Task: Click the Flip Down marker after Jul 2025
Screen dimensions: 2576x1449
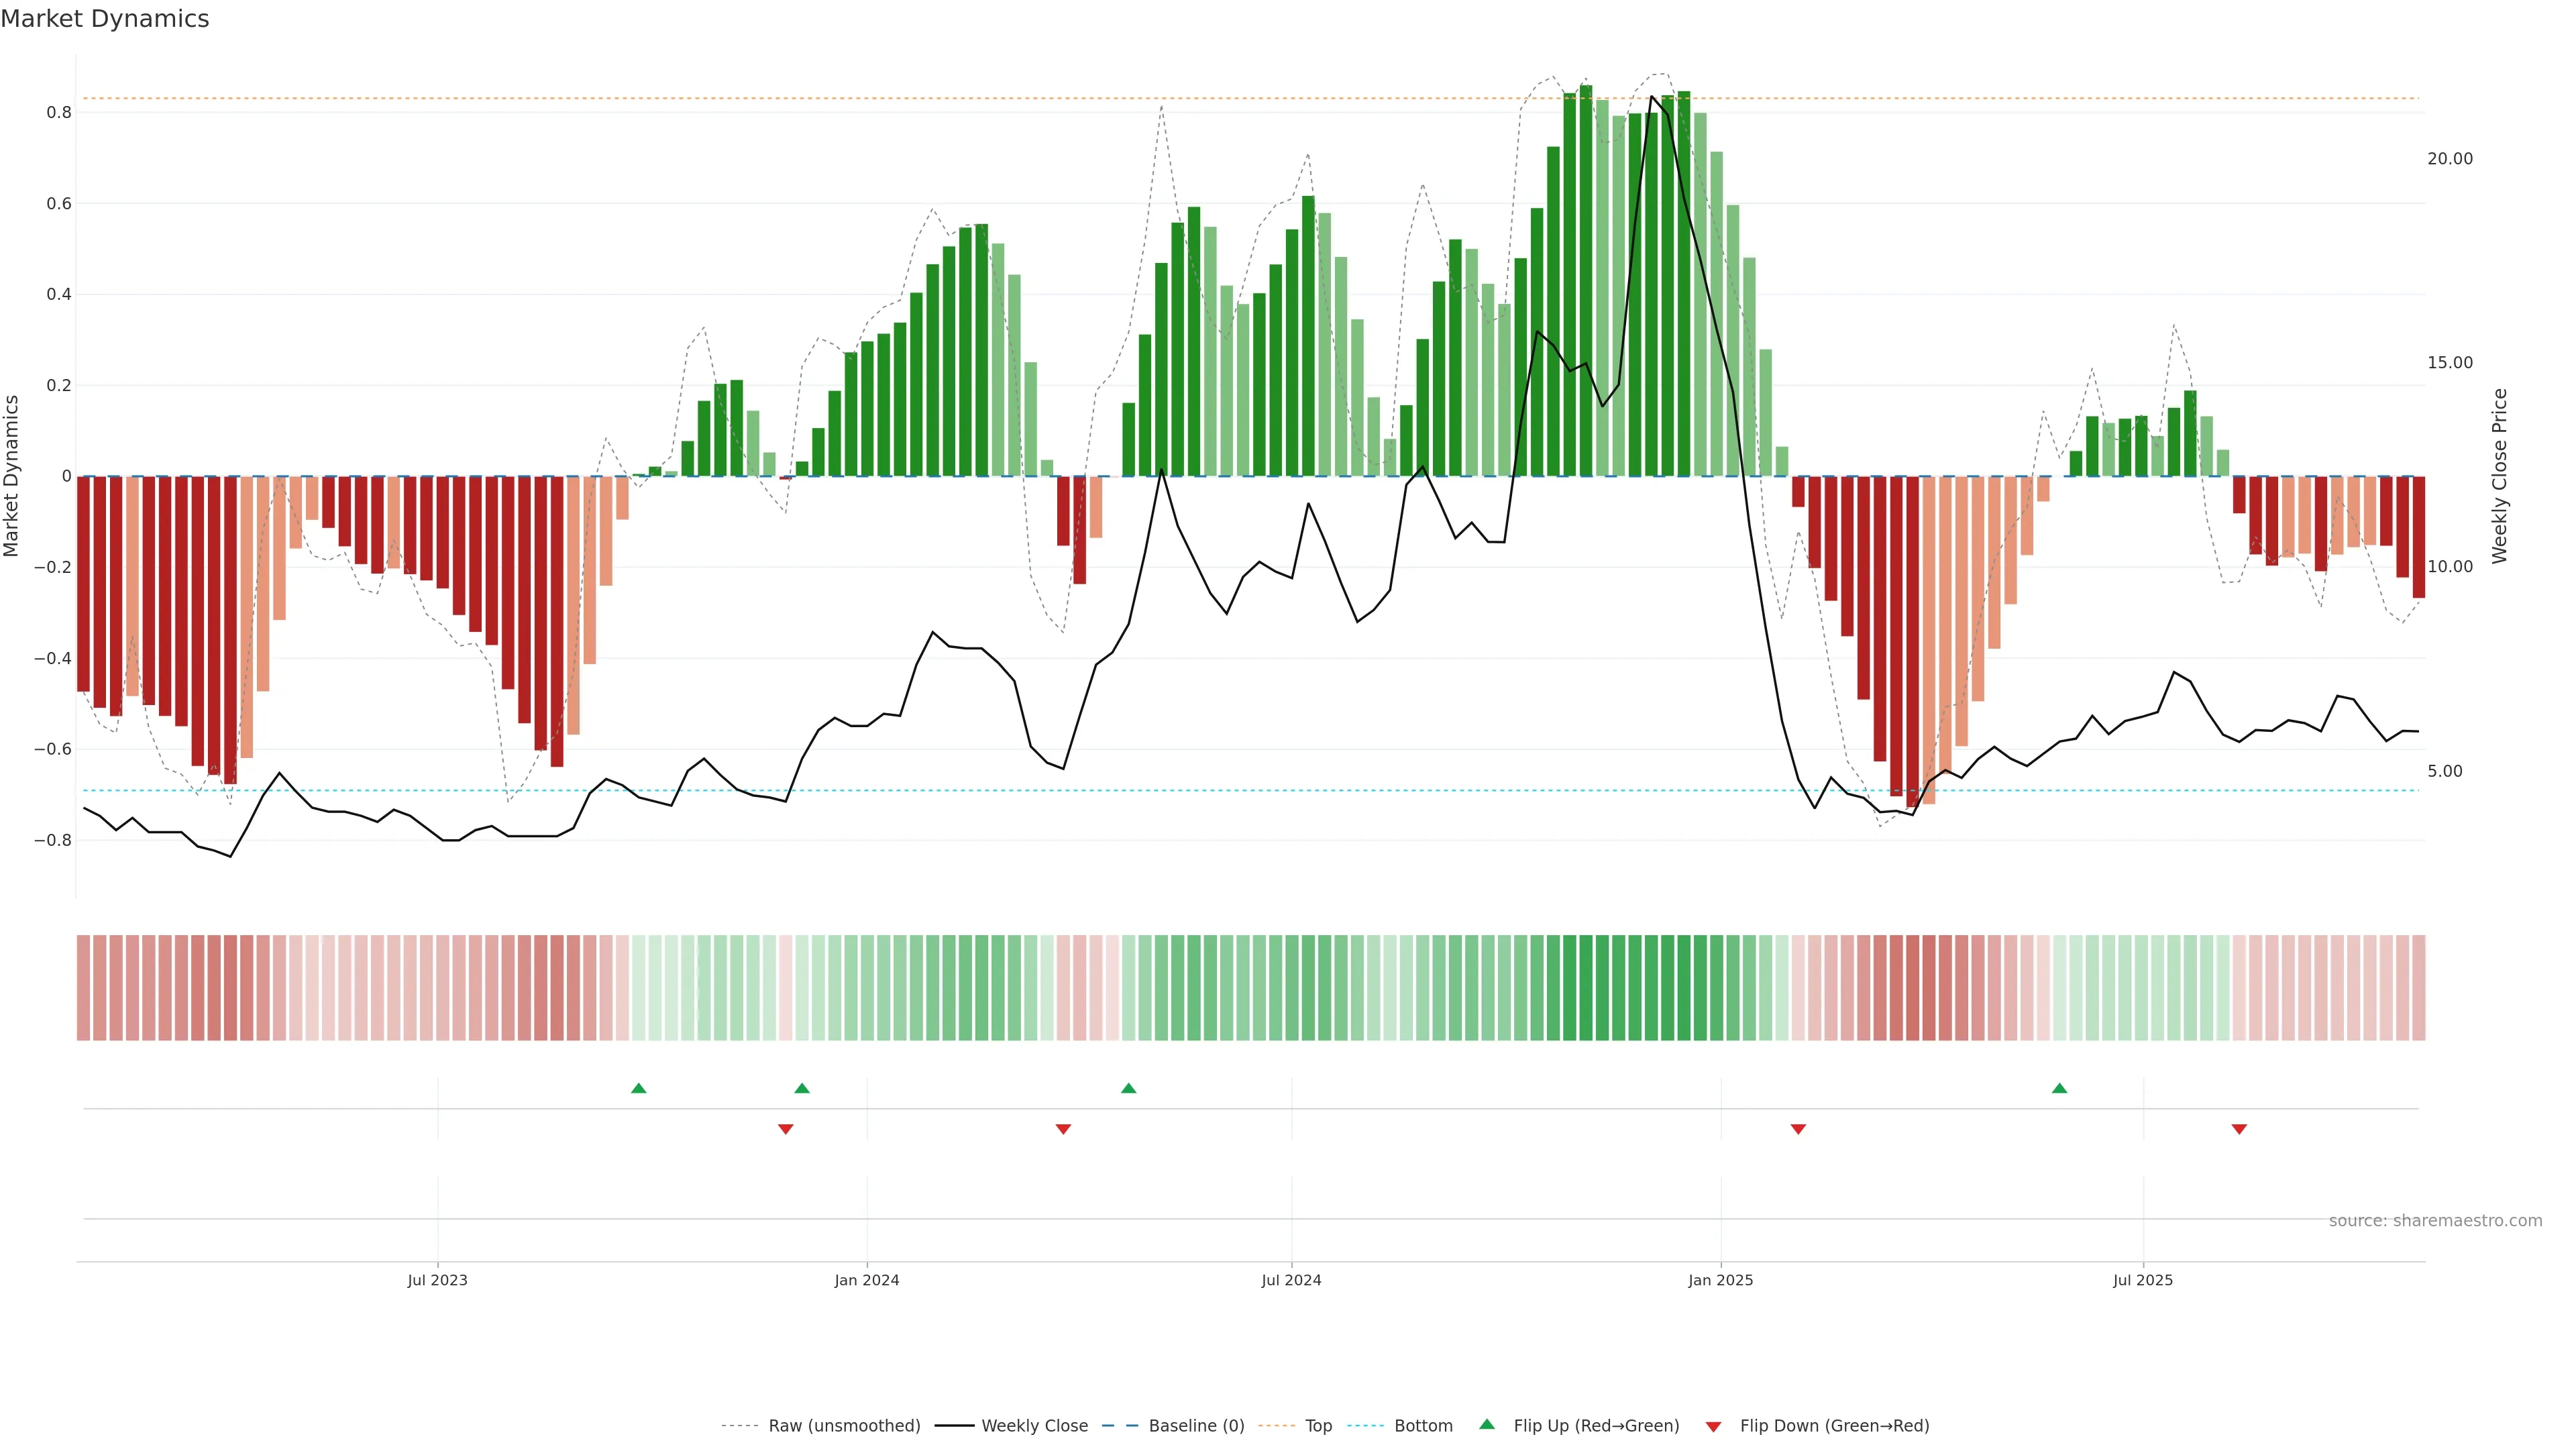Action: pyautogui.click(x=2239, y=1129)
